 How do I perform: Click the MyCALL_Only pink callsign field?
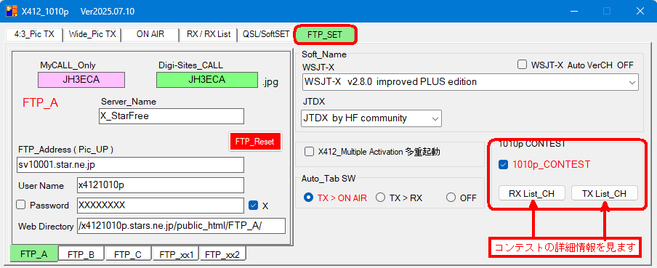(81, 80)
